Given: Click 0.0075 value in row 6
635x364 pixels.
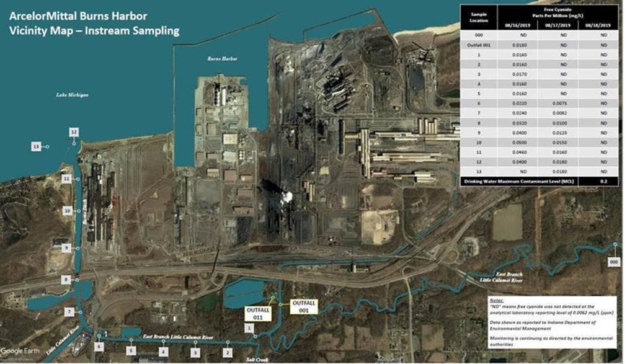Looking at the screenshot, I should click(x=560, y=104).
